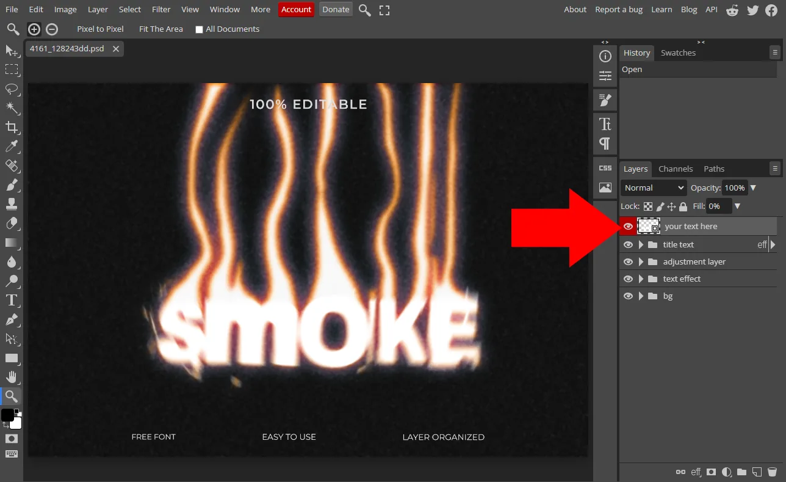Hide the title text folder
Viewport: 786px width, 482px height.
(628, 244)
